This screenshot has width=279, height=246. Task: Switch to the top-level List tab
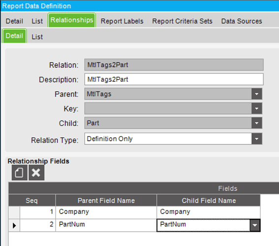click(x=37, y=21)
